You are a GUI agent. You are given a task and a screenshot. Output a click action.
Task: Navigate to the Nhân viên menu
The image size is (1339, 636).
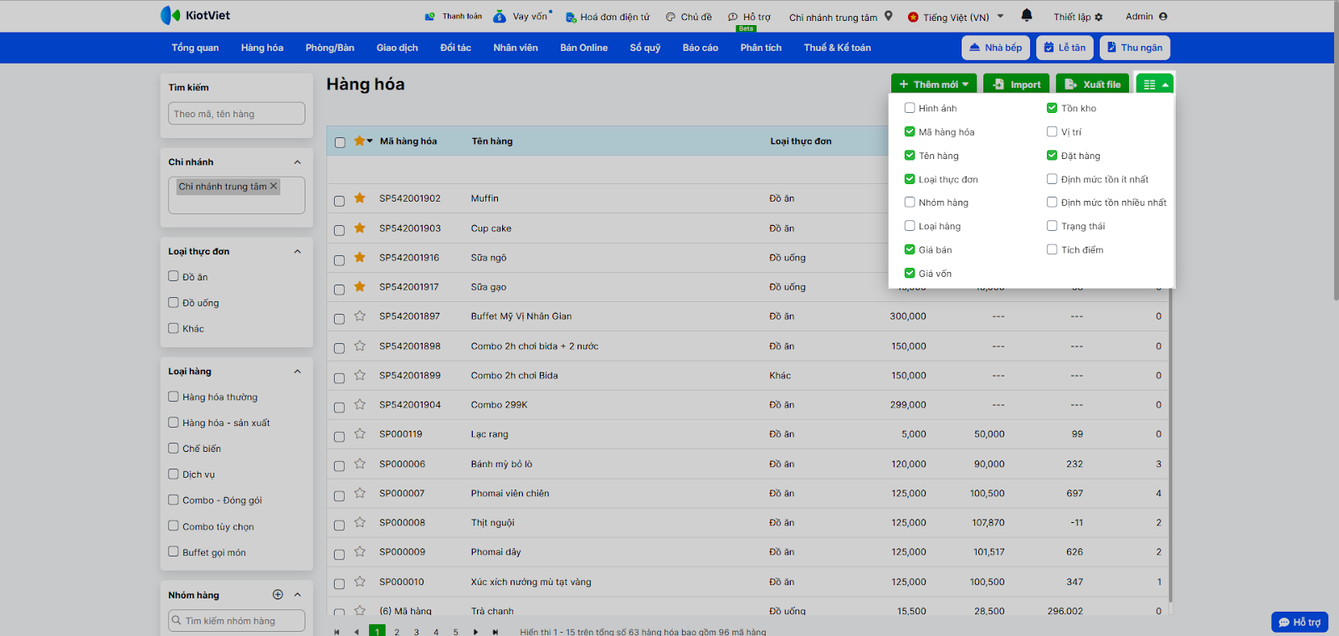[515, 48]
